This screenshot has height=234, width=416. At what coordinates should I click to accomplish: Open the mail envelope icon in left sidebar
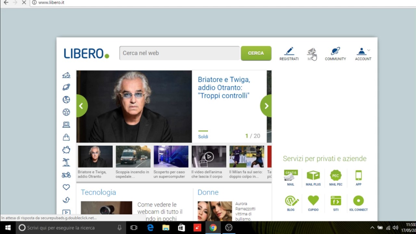pos(66,75)
